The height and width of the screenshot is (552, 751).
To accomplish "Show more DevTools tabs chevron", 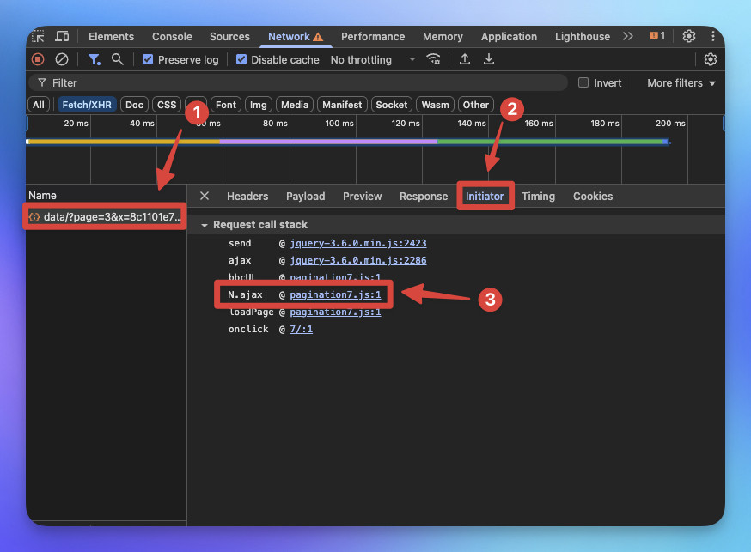I will coord(627,36).
